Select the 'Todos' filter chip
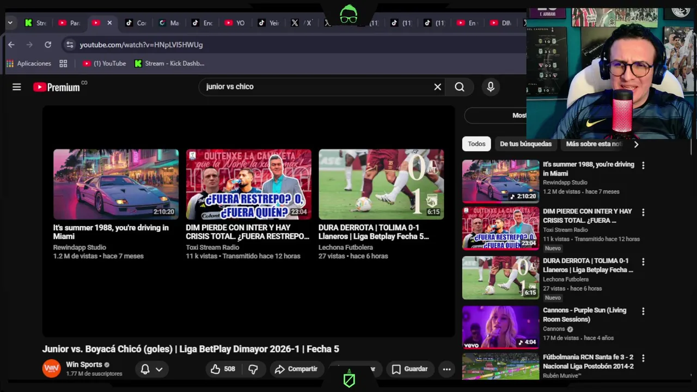The height and width of the screenshot is (392, 697). tap(476, 144)
